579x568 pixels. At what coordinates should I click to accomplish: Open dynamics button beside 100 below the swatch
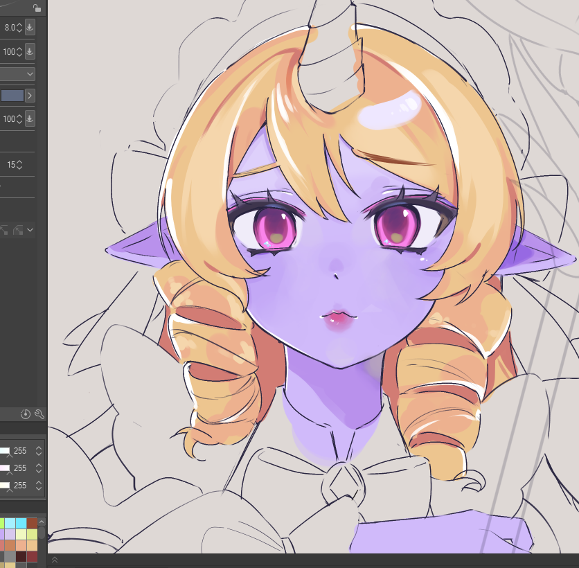pos(30,118)
